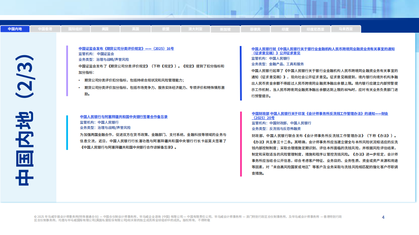Open the 国际组织 tab
This screenshot has width=419, height=235.
pos(75,29)
